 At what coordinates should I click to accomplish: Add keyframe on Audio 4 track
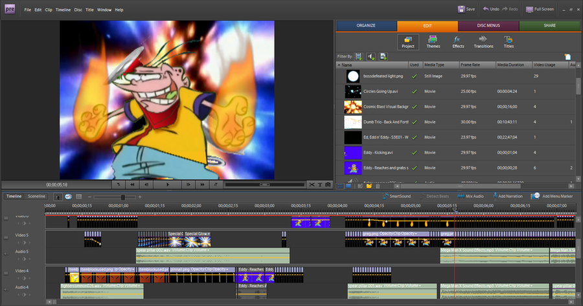tap(24, 294)
